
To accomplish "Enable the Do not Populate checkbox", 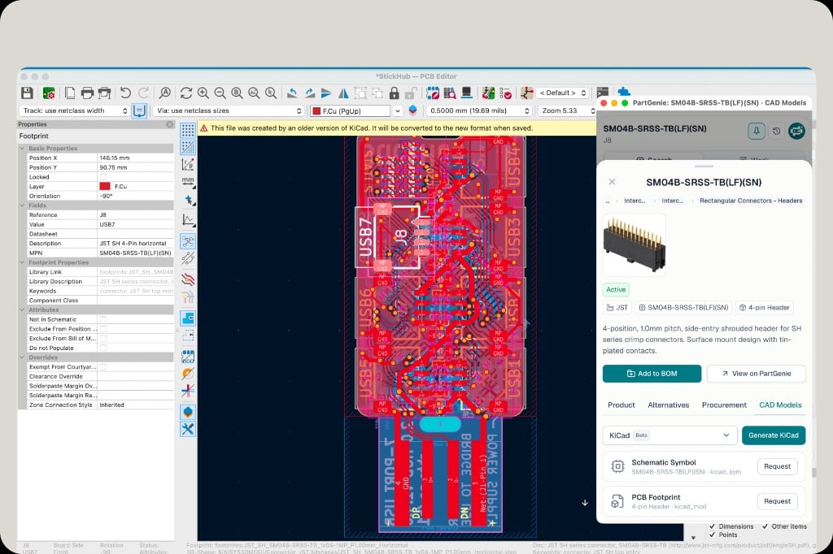I will 103,348.
